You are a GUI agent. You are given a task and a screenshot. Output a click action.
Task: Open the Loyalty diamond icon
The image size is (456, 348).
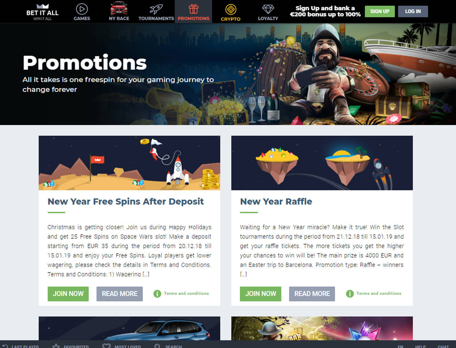[268, 9]
